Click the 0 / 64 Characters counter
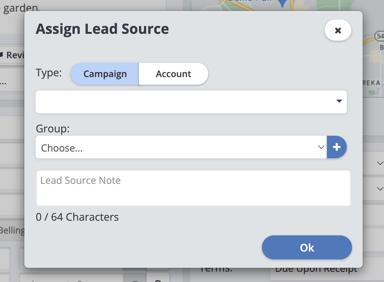Viewport: 384px width, 282px height. (x=77, y=217)
